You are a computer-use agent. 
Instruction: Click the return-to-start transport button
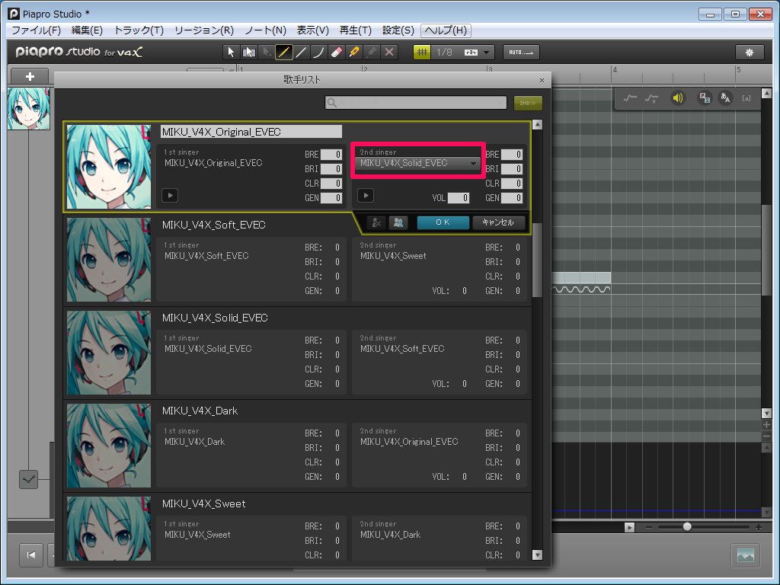(x=30, y=555)
